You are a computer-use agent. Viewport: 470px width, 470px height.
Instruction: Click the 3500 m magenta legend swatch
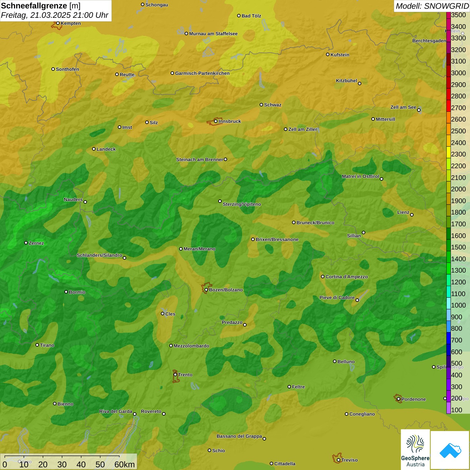pos(449,15)
